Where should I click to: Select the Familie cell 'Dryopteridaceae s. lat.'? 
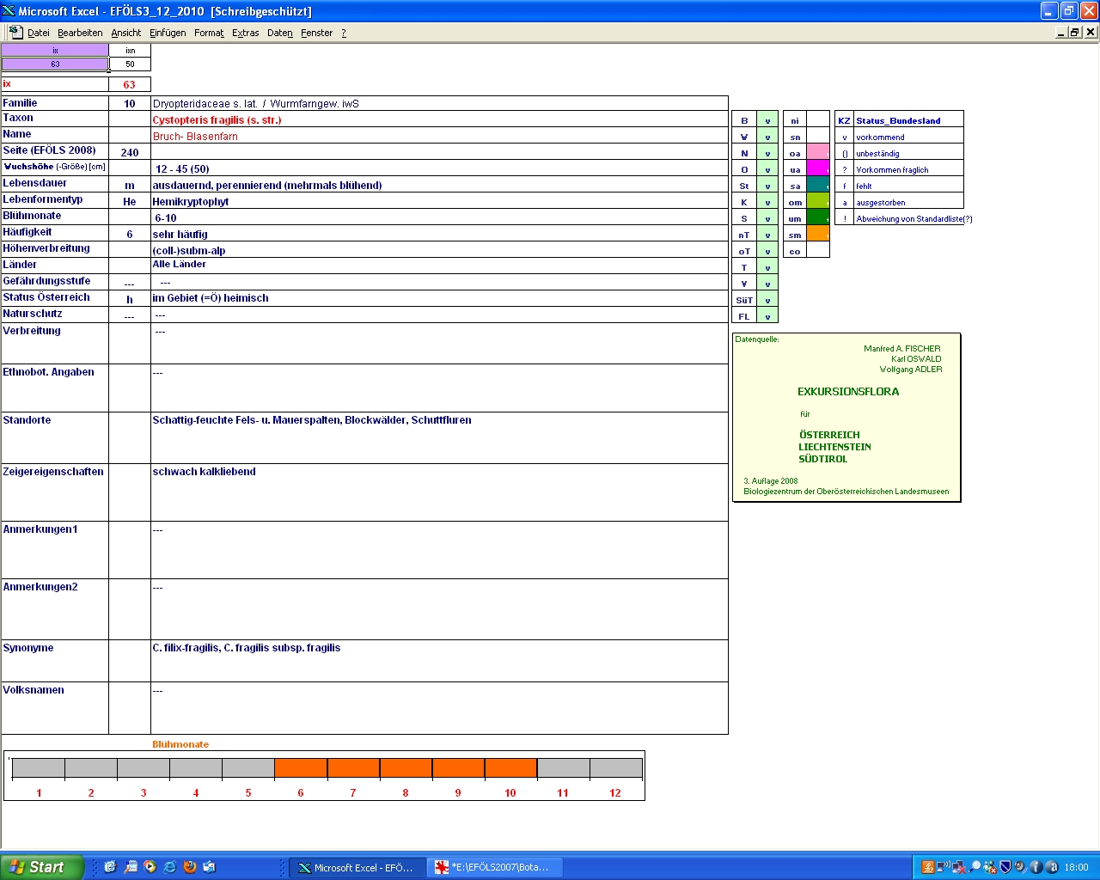click(x=439, y=104)
